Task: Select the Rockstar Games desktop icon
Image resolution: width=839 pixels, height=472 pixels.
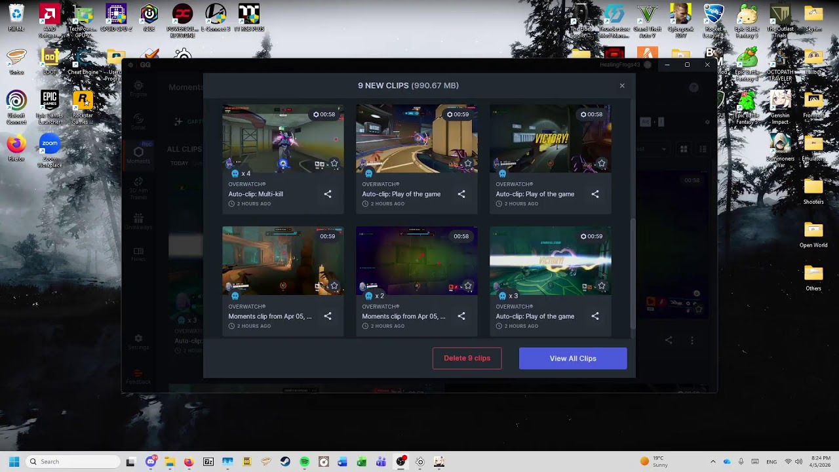Action: tap(83, 107)
